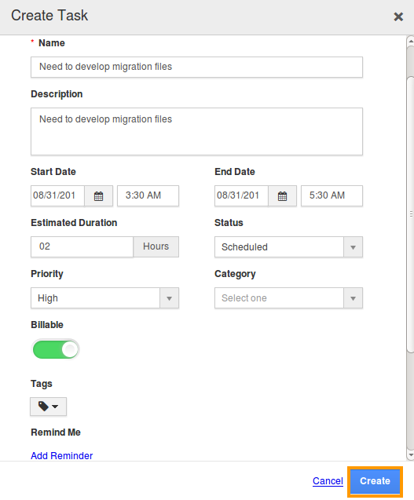Viewport: 414px width, 500px height.
Task: Open the Start Date calendar picker
Action: [99, 195]
